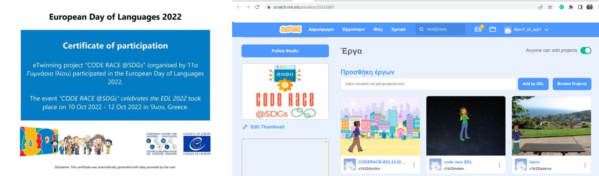Open lazos project thumbnail
Image resolution: width=599 pixels, height=176 pixels.
551,125
